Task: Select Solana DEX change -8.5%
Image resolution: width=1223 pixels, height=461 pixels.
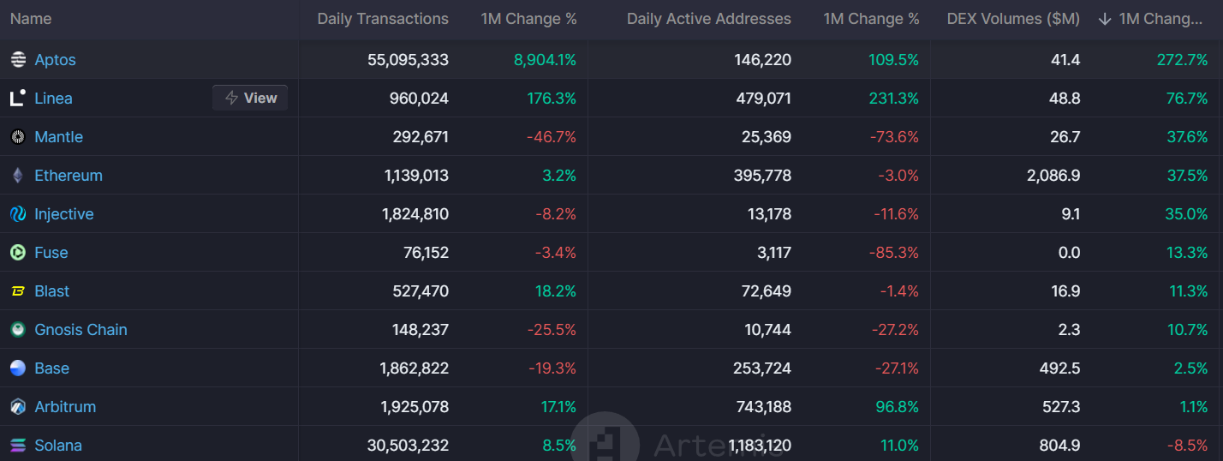Action: click(x=1186, y=446)
